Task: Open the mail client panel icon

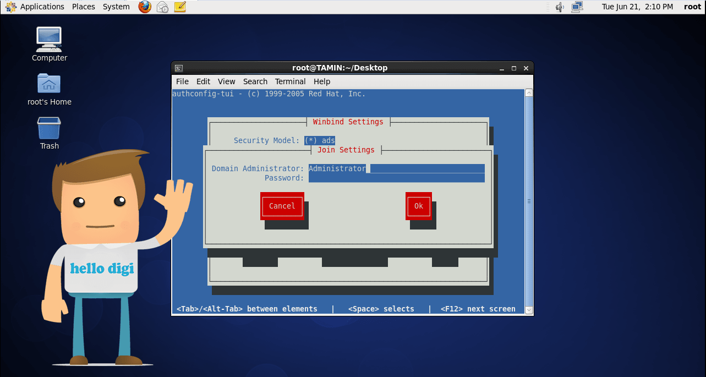Action: click(x=162, y=7)
